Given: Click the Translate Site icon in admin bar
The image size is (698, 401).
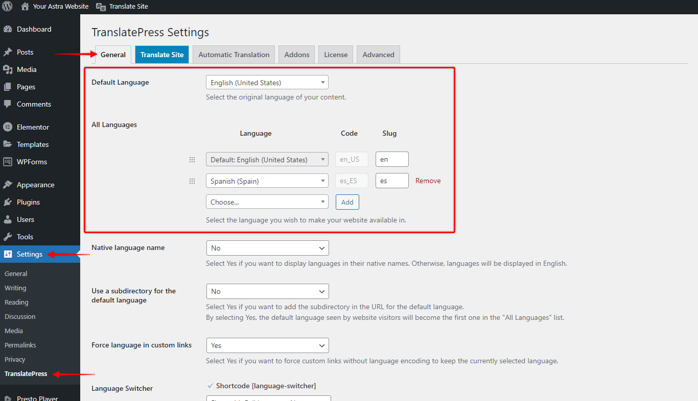Looking at the screenshot, I should (101, 7).
